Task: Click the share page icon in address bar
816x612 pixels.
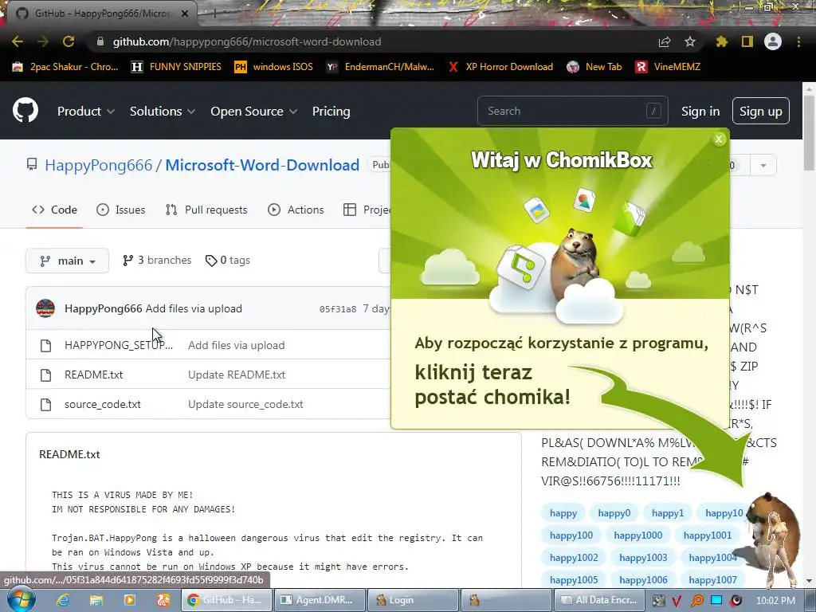Action: pos(665,41)
